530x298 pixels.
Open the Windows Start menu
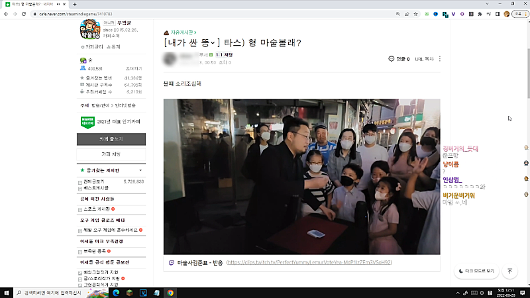tap(7, 293)
